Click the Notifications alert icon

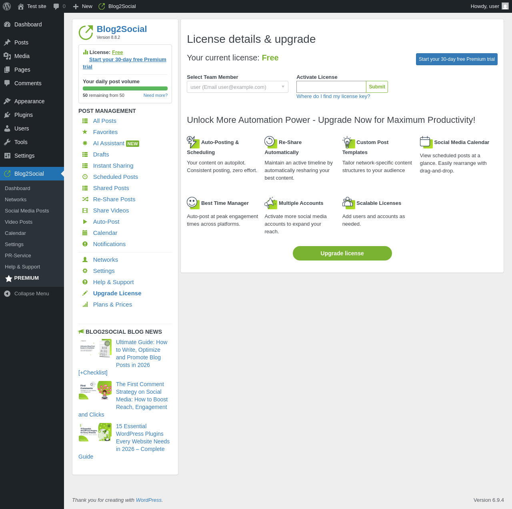pyautogui.click(x=85, y=244)
